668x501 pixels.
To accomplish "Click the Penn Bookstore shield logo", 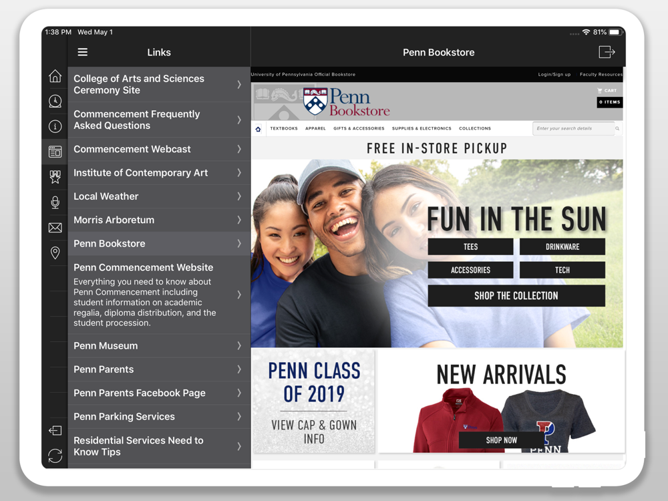I will (x=315, y=101).
